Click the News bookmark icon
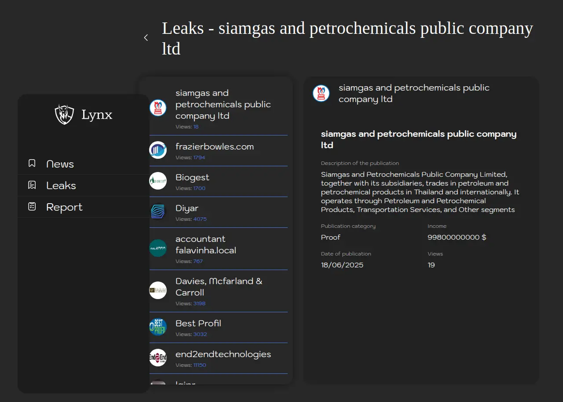The height and width of the screenshot is (402, 563). tap(32, 164)
